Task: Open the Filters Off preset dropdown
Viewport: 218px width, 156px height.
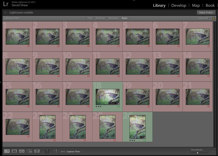Action: tap(203, 18)
